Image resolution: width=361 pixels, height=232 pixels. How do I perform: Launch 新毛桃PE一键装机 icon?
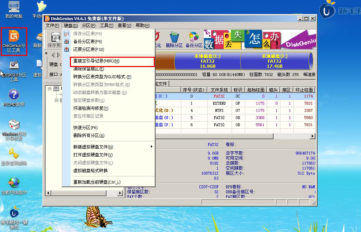coord(14,217)
